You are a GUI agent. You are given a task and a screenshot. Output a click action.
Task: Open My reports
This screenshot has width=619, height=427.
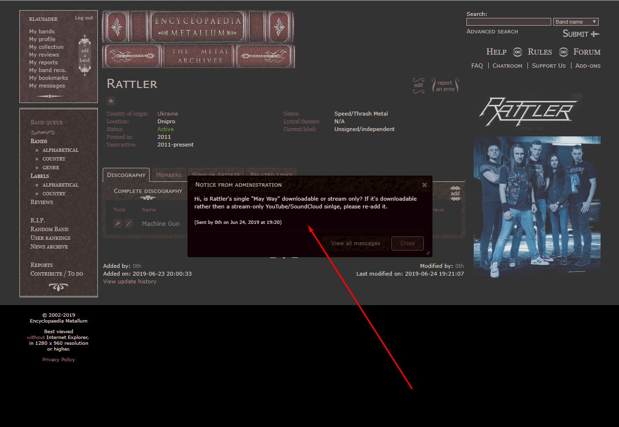click(43, 62)
